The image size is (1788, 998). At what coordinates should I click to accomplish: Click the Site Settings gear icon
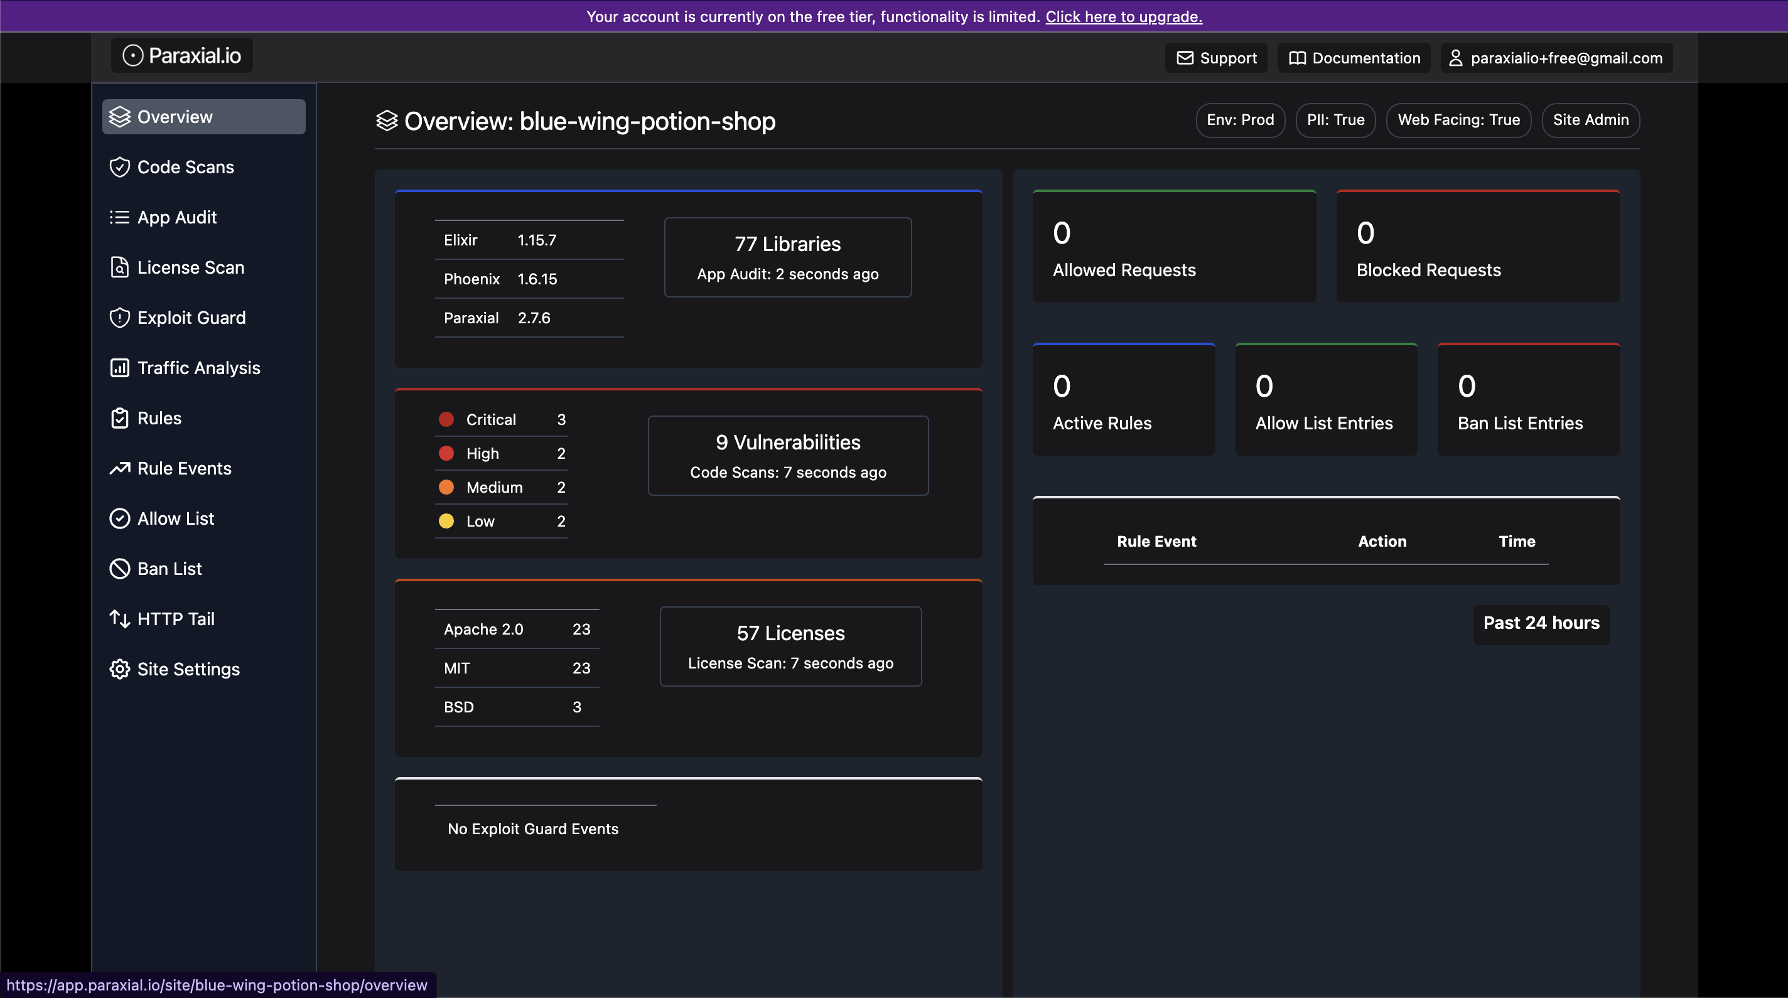point(119,669)
